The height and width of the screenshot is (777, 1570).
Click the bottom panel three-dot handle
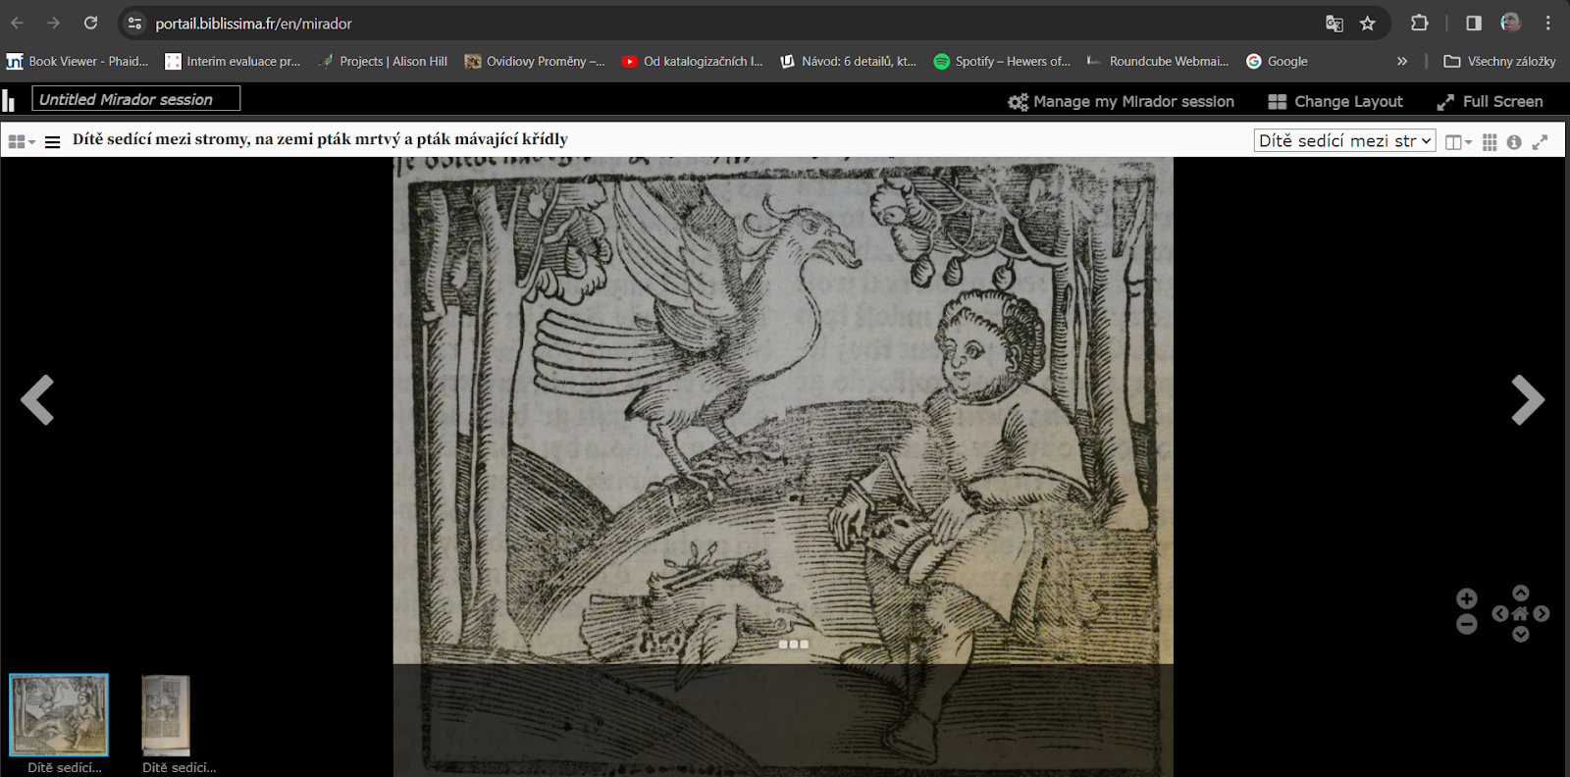coord(793,645)
